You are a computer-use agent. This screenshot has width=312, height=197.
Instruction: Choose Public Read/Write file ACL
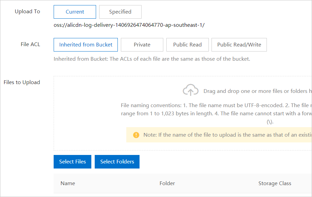click(x=239, y=45)
